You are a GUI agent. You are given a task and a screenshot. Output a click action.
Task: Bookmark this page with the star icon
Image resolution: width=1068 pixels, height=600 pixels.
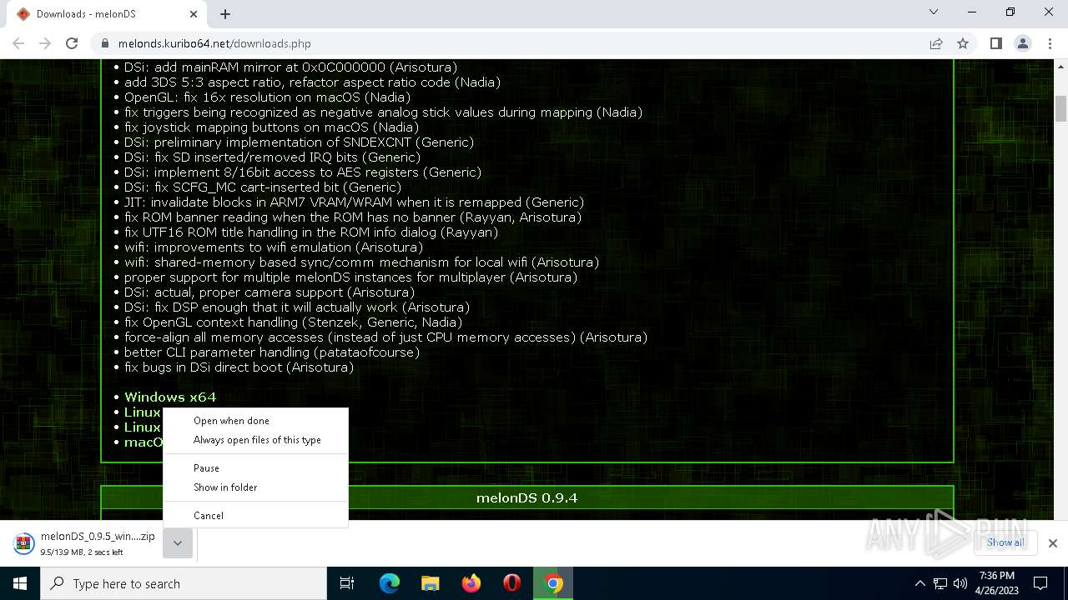point(963,43)
